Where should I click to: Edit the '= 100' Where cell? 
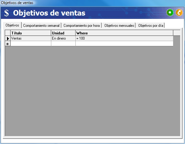124,39
